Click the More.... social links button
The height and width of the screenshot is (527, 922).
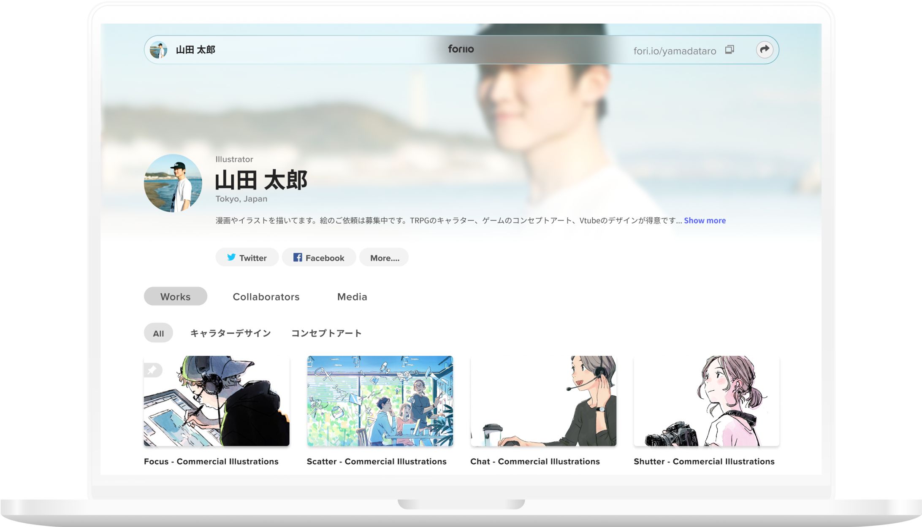pos(384,257)
